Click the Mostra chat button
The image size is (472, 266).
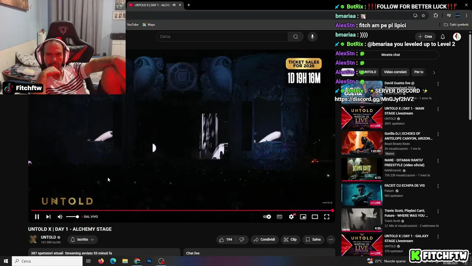pyautogui.click(x=391, y=55)
